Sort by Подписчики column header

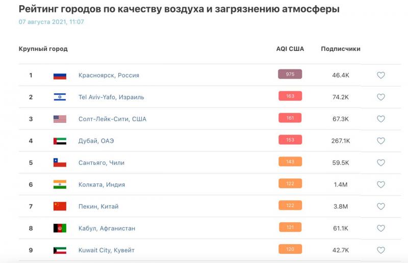tap(341, 49)
